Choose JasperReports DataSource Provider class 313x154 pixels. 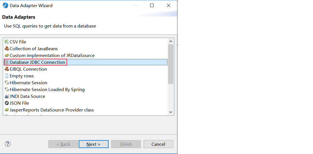point(51,110)
